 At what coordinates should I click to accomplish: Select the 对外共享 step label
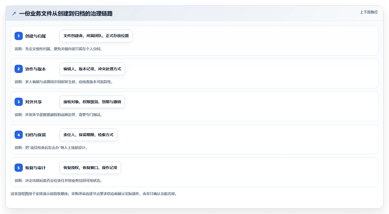click(33, 102)
